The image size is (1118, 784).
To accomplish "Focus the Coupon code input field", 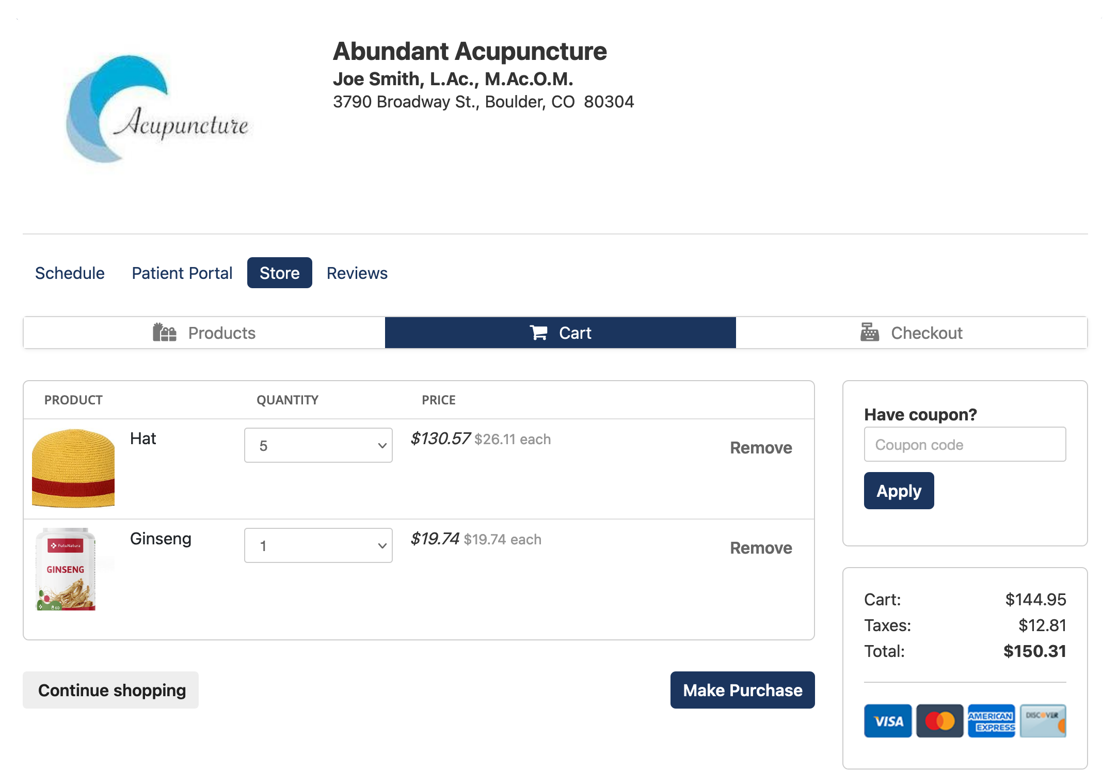I will [964, 444].
